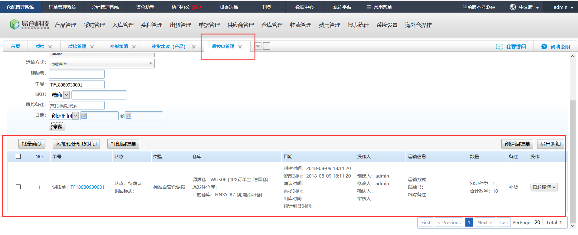The width and height of the screenshot is (578, 235).
Task: Click the vertical scrollbar thumb
Action: click(x=572, y=160)
